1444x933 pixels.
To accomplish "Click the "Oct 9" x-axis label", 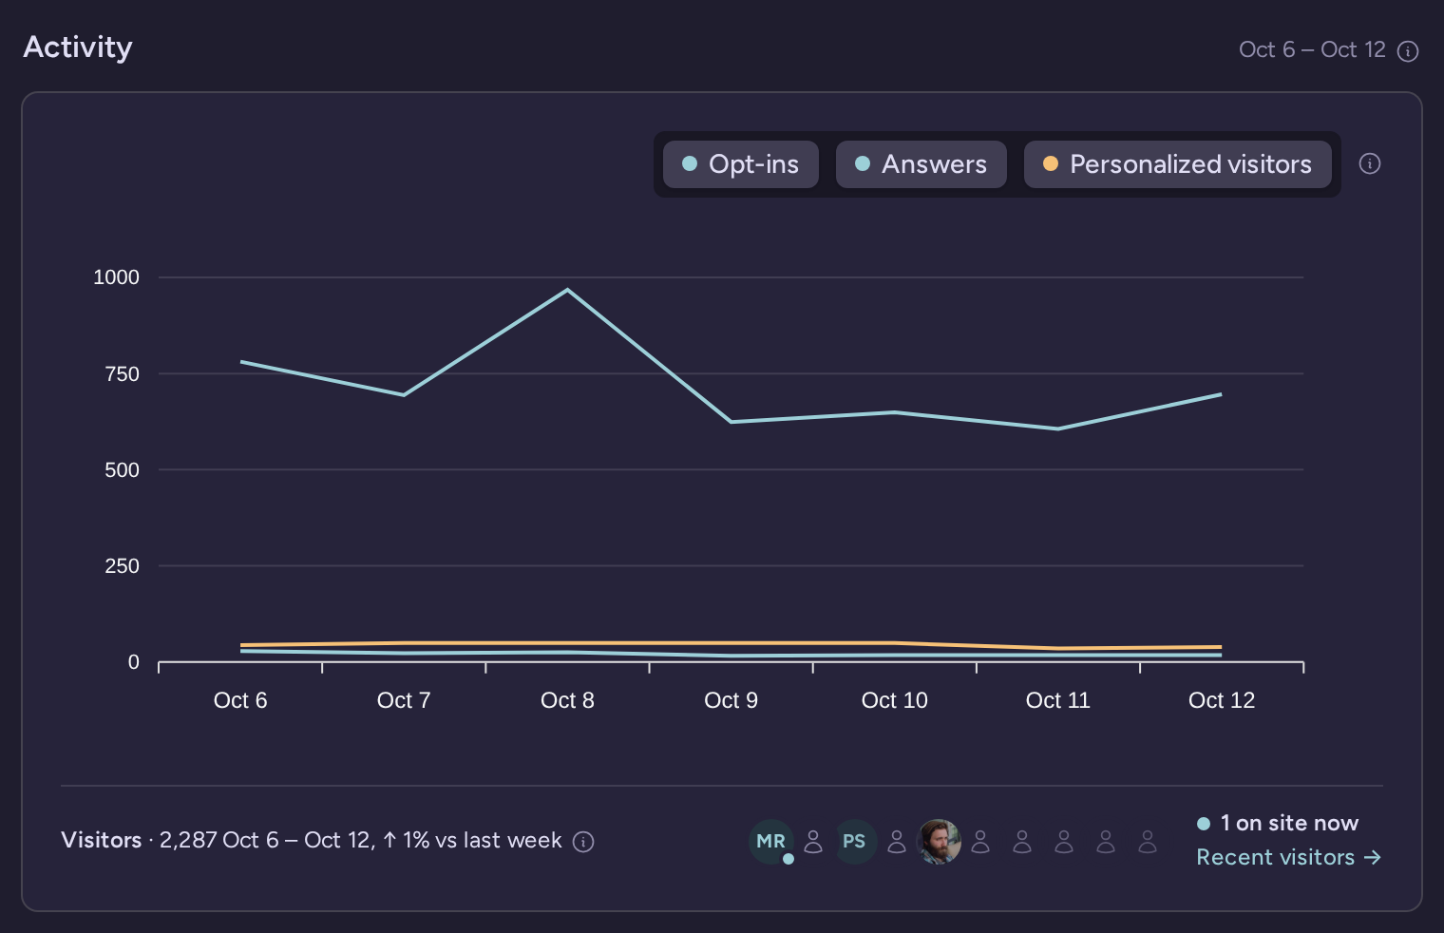I will coord(731,700).
